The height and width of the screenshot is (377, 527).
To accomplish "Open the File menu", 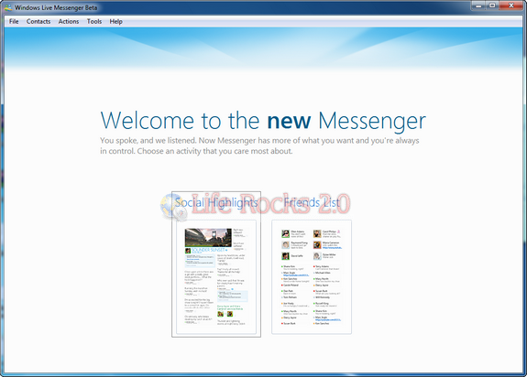I will pyautogui.click(x=14, y=21).
